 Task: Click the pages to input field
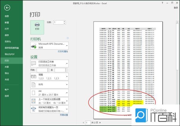pyautogui.click(x=60, y=70)
